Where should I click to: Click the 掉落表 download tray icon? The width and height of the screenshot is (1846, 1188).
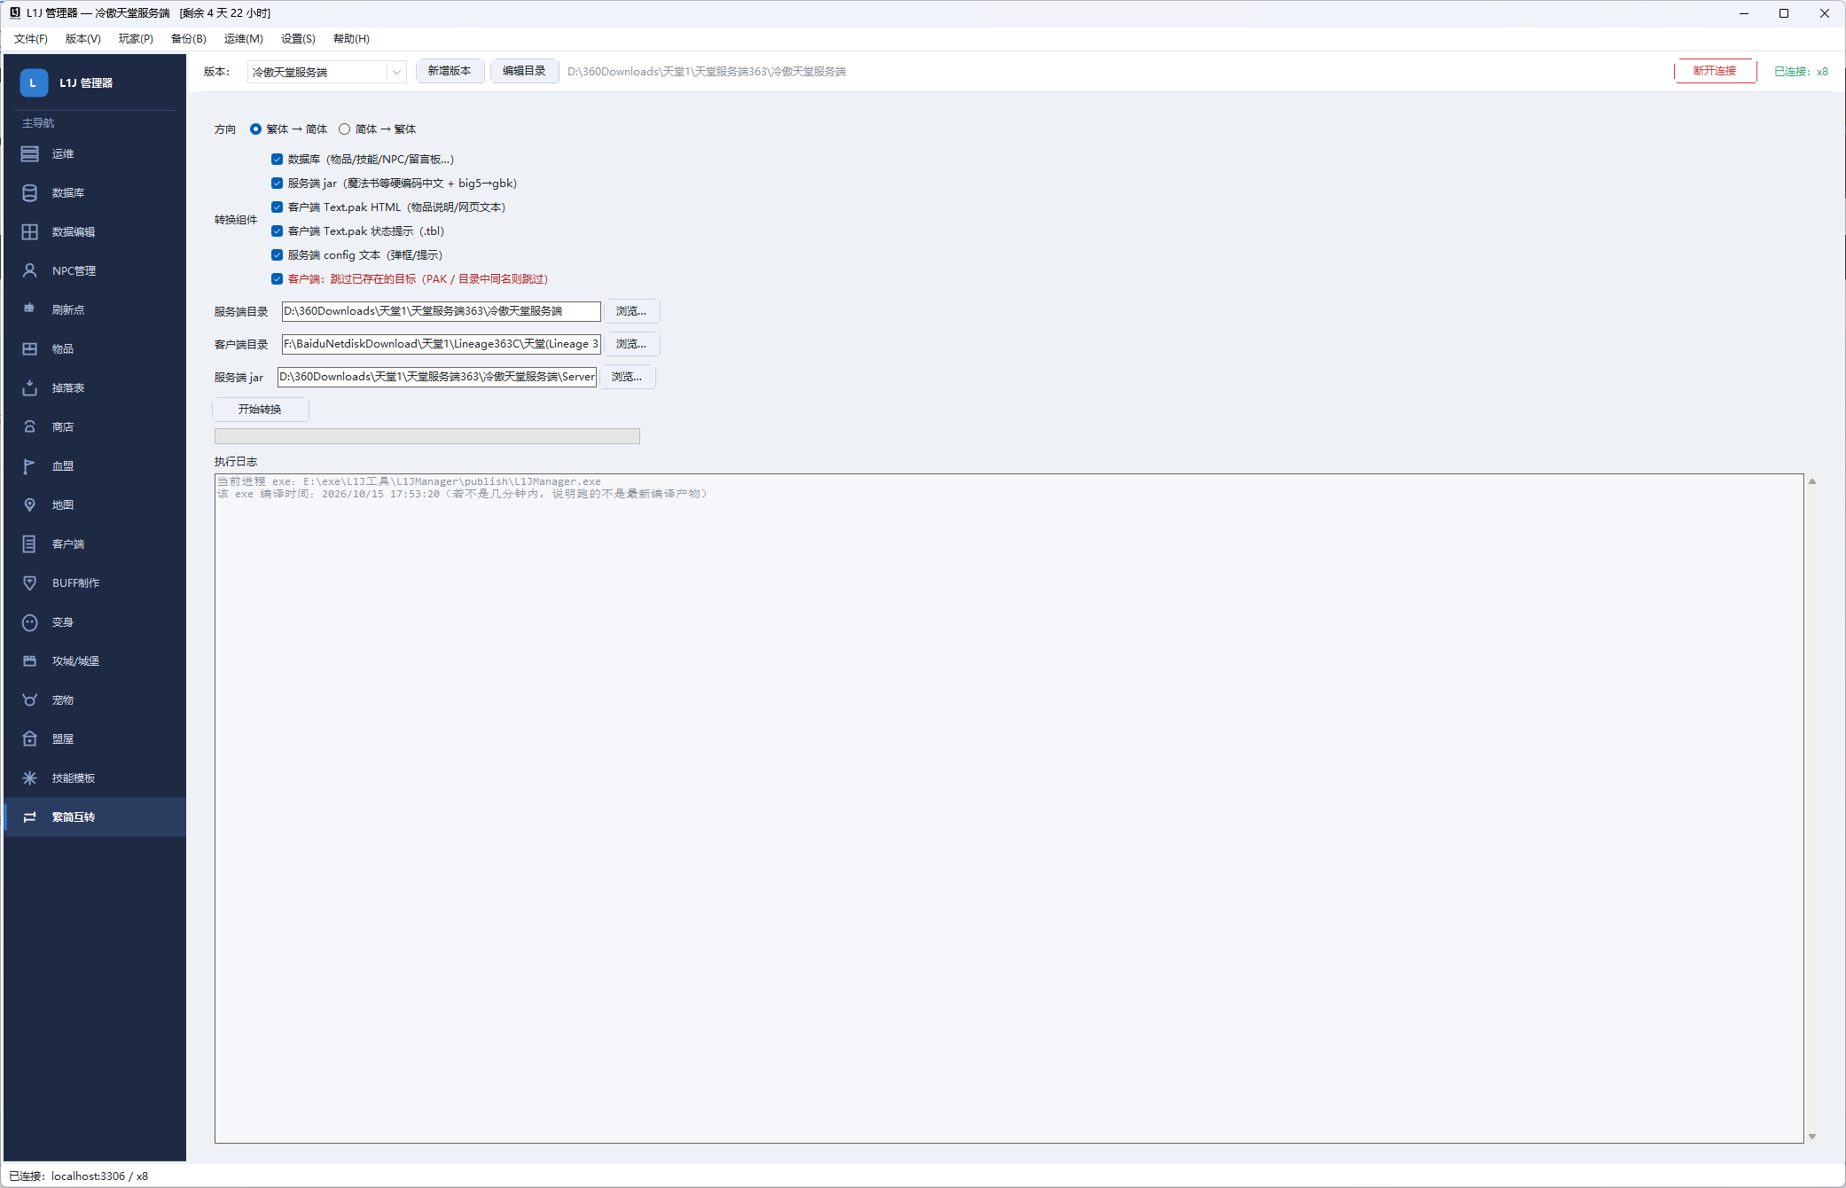tap(29, 387)
